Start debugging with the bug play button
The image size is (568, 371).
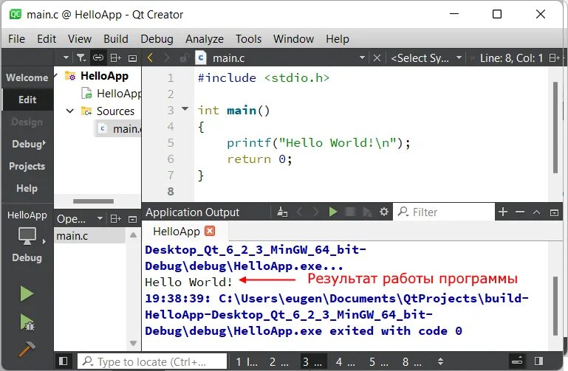27,322
